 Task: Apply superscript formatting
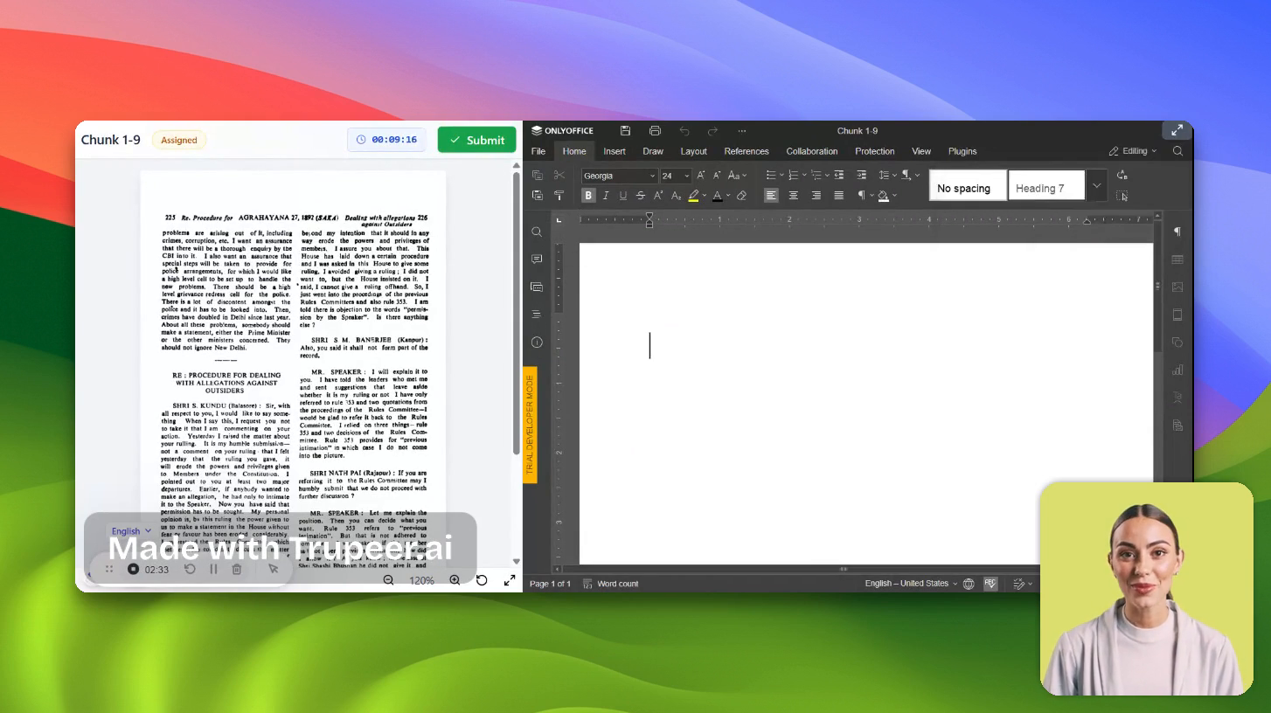[x=658, y=196]
